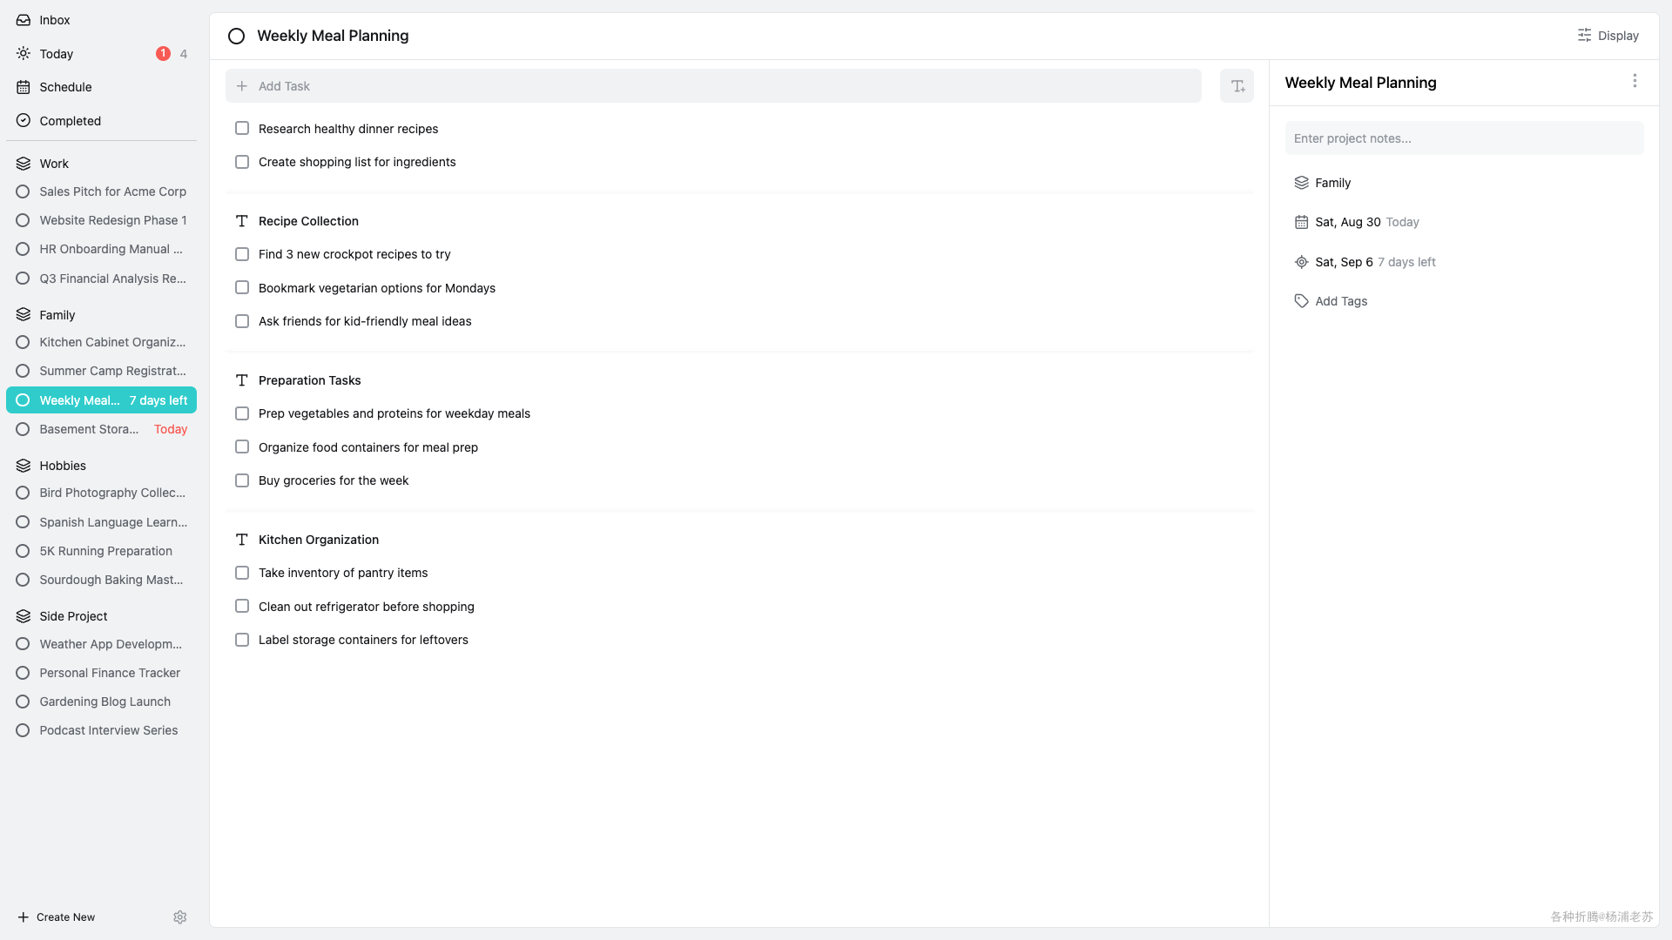
Task: Open the Basement Storage project
Action: (x=88, y=428)
